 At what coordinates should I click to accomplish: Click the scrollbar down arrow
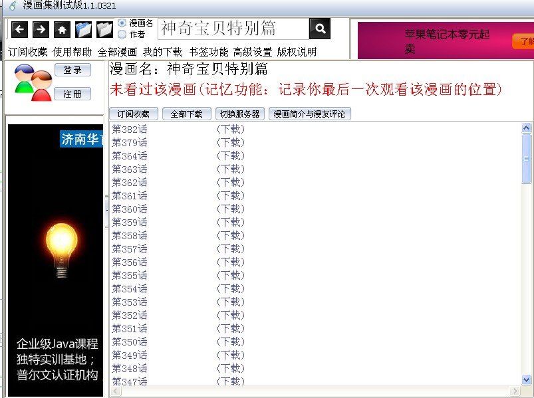(527, 379)
